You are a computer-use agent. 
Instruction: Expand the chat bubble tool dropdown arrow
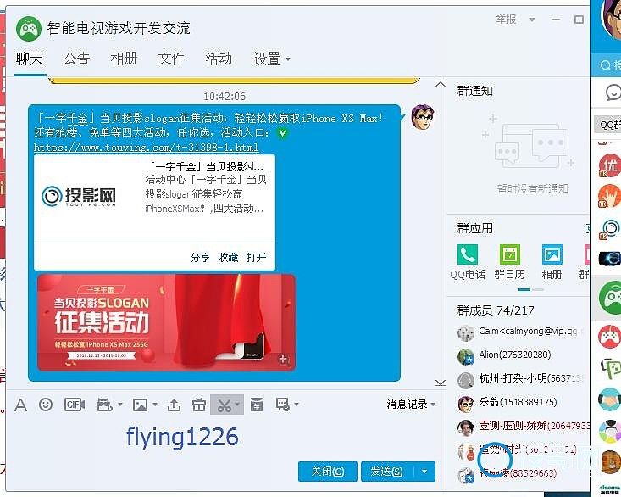coord(297,405)
